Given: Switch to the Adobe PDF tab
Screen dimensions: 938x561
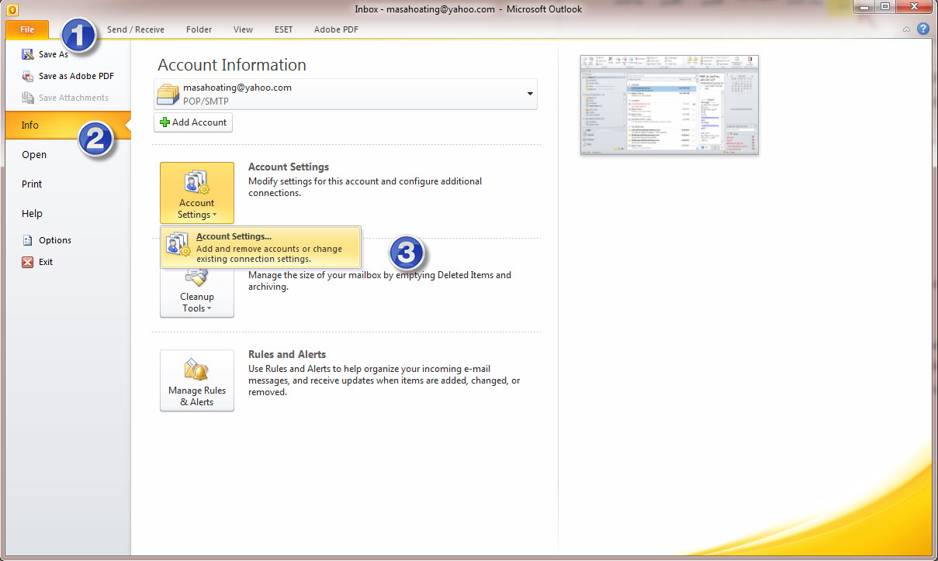Looking at the screenshot, I should tap(336, 29).
